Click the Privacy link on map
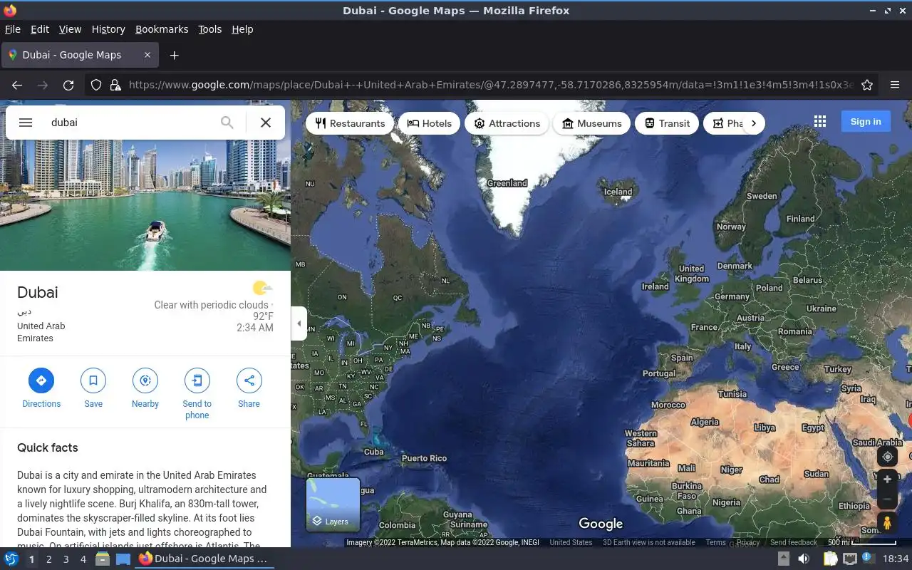The width and height of the screenshot is (912, 570). pyautogui.click(x=748, y=542)
